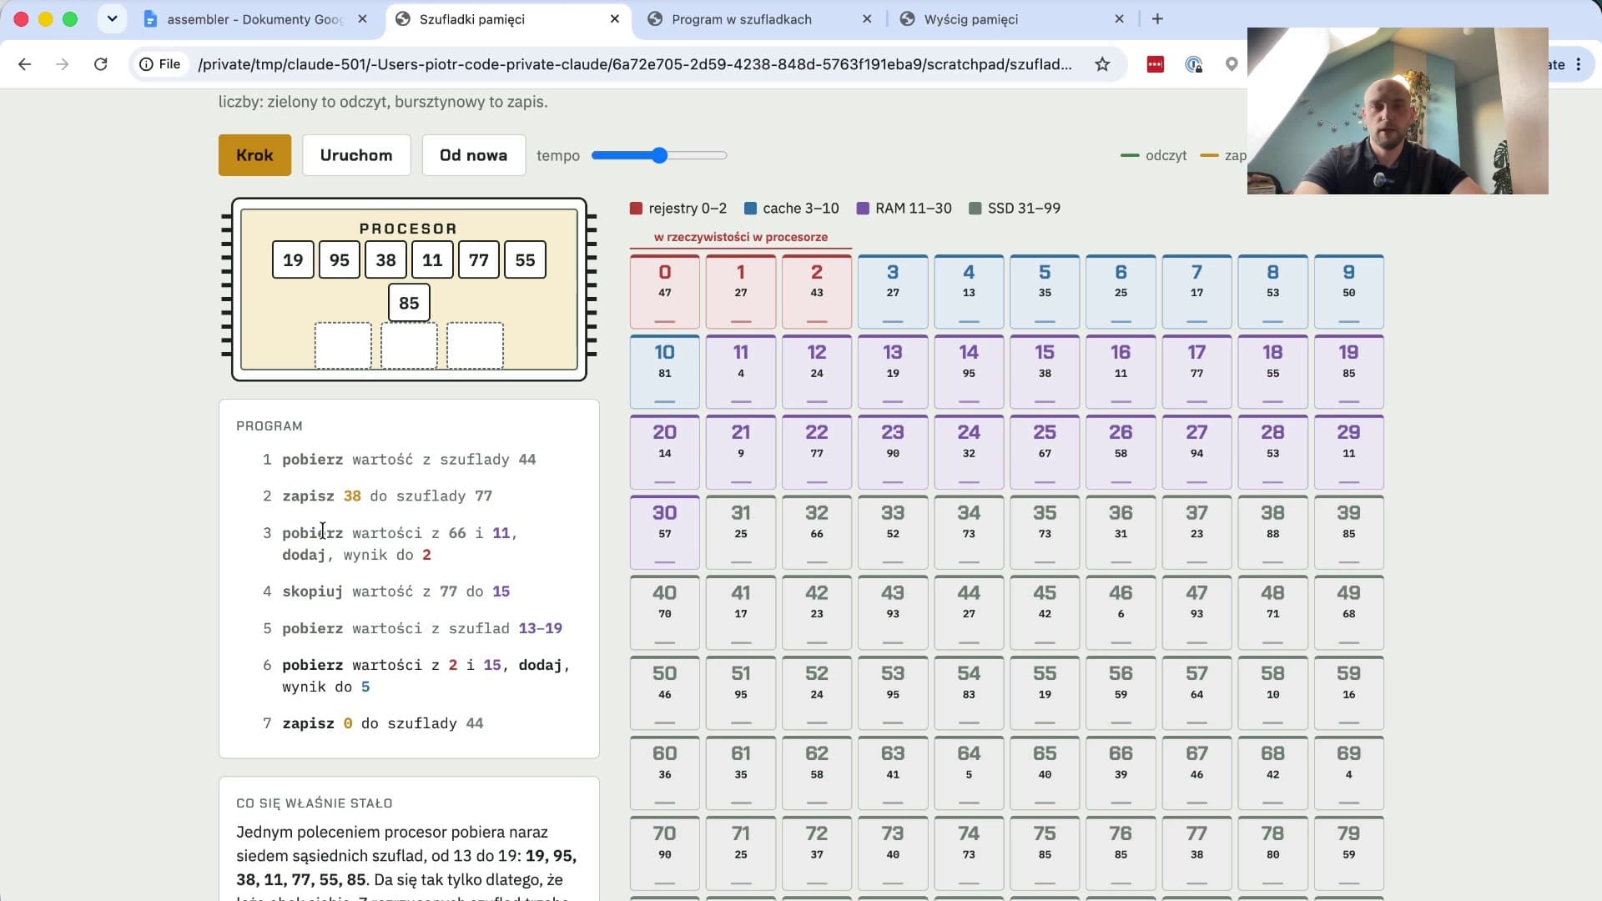Reload the current page

(101, 64)
